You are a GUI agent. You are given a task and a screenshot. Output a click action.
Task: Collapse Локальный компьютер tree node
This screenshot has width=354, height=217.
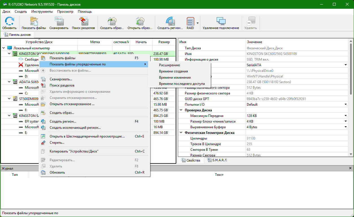click(x=4, y=48)
